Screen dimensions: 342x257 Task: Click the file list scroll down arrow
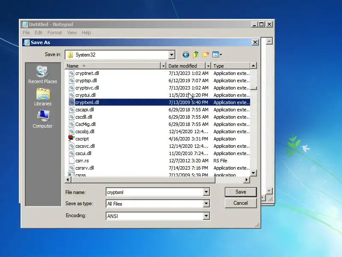point(253,173)
